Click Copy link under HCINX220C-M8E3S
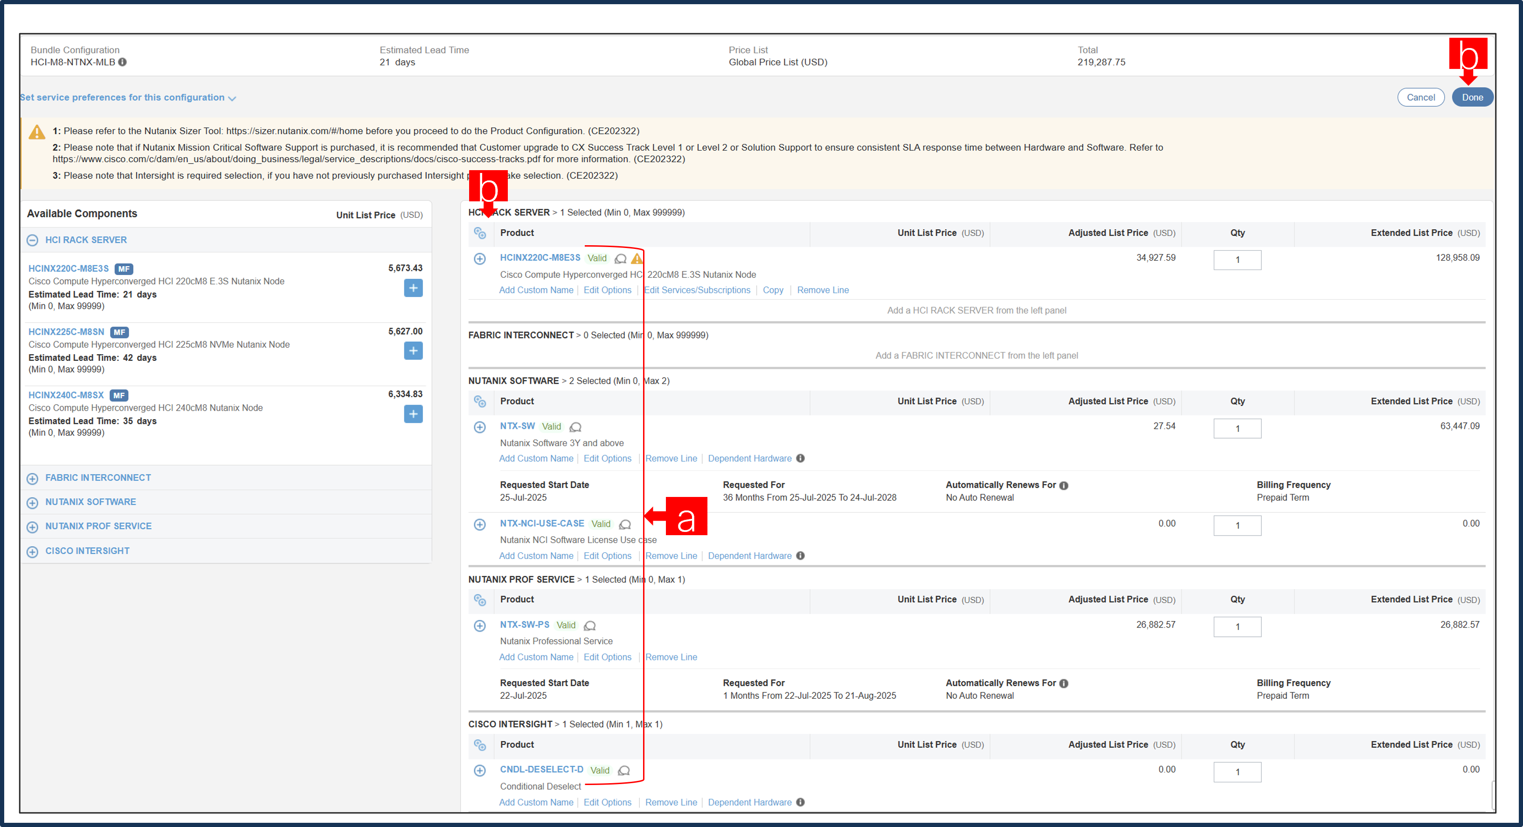 point(773,289)
